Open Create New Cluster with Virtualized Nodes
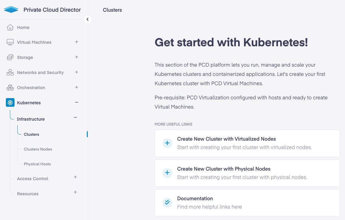Image resolution: width=345 pixels, height=220 pixels. [x=226, y=139]
